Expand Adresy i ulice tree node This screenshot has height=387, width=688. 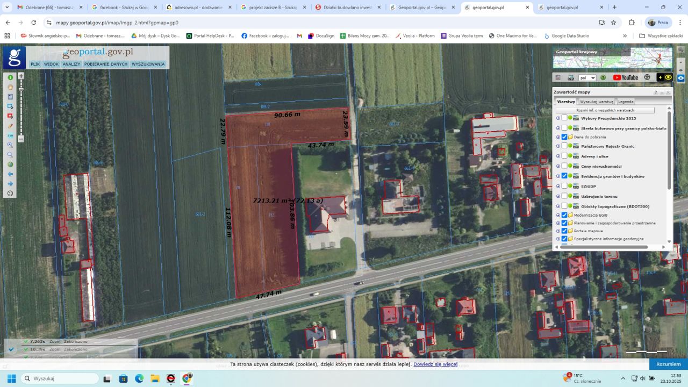pyautogui.click(x=558, y=156)
